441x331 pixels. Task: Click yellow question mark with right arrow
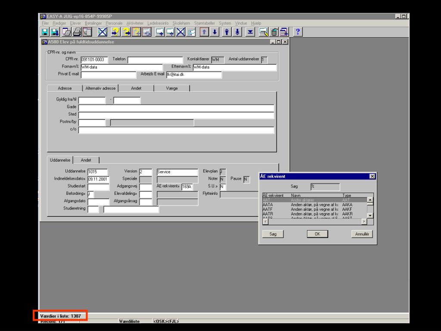[x=126, y=32]
